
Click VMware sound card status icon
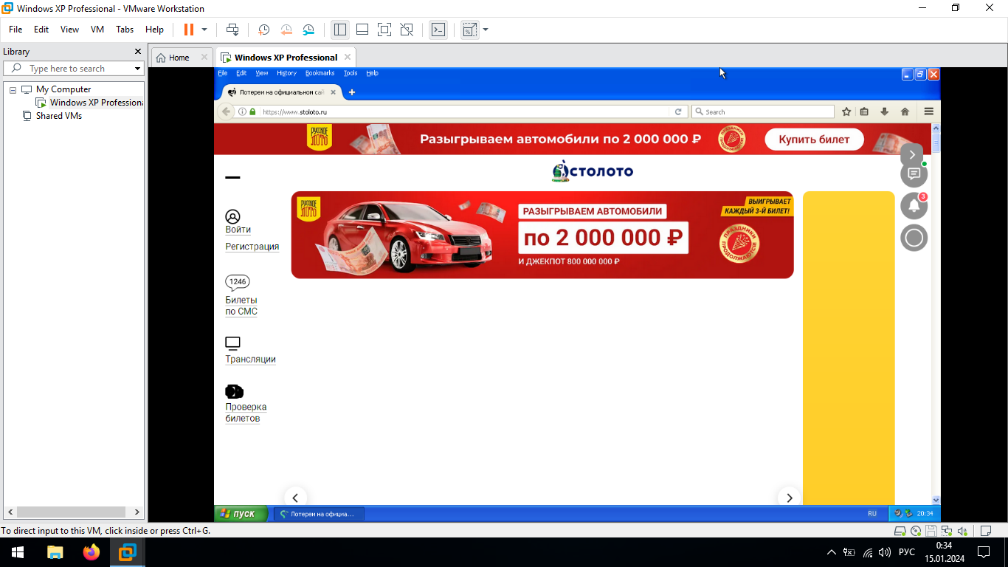[962, 531]
